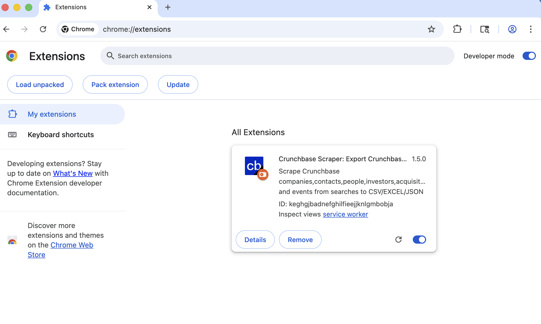This screenshot has width=541, height=324.
Task: Click the All Extensions heading
Action: click(x=258, y=132)
